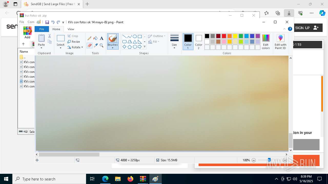
Task: Click the zoom out minus button
Action: (254, 160)
